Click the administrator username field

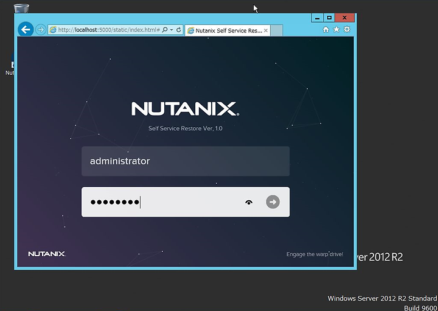186,161
